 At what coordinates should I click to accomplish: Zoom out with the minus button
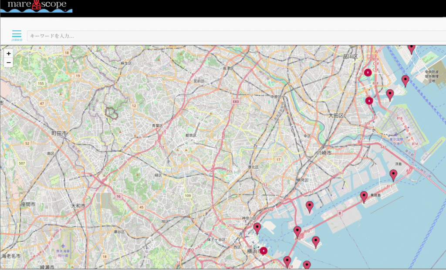click(x=9, y=63)
